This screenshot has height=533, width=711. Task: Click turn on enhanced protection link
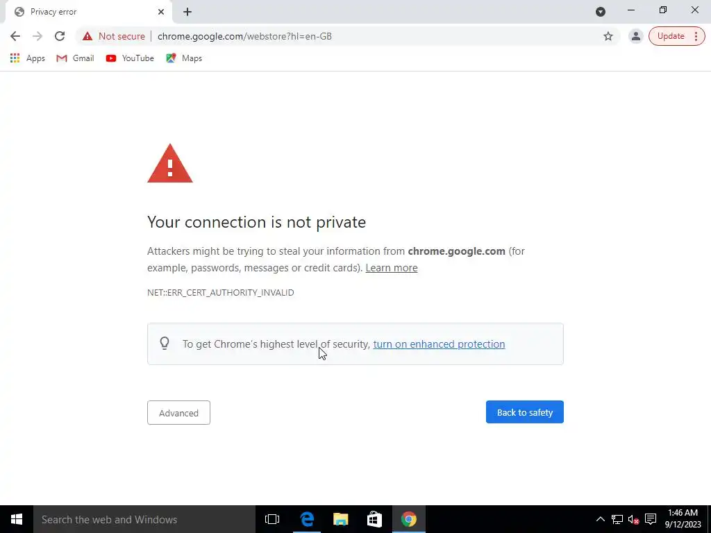coord(439,344)
